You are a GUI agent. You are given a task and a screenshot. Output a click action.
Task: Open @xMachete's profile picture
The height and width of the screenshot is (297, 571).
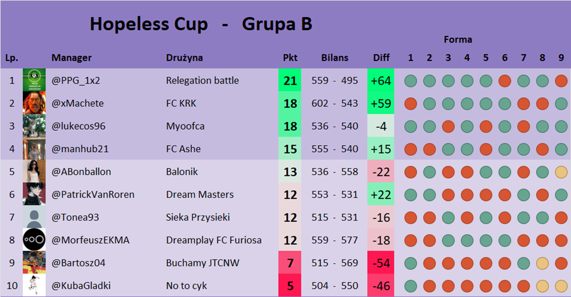click(x=34, y=103)
